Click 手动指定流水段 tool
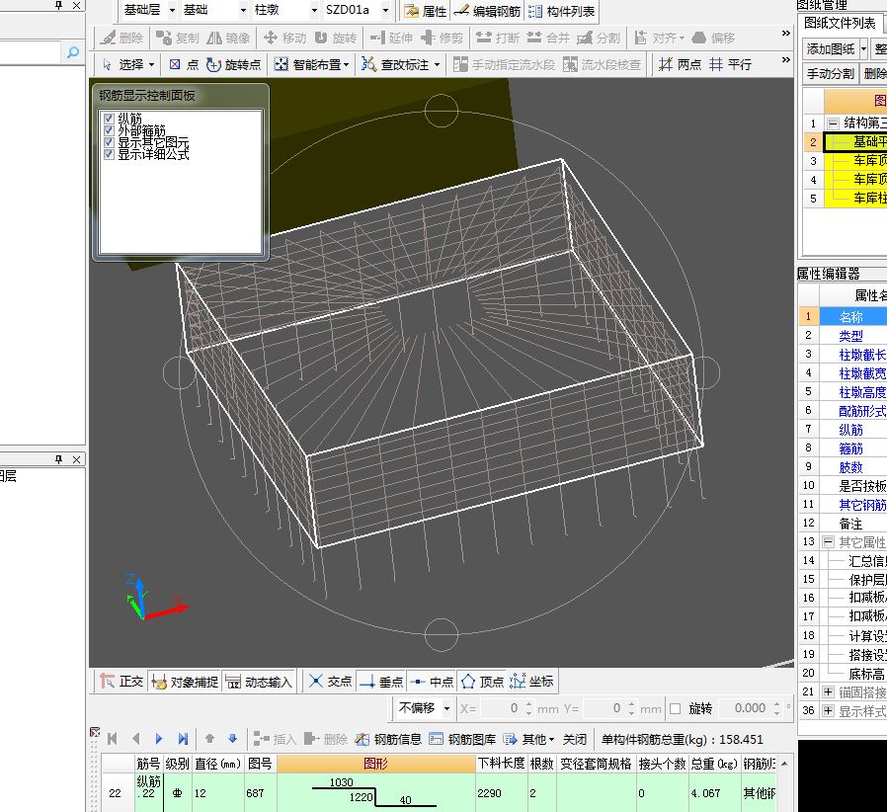Image resolution: width=887 pixels, height=812 pixels. (x=504, y=64)
